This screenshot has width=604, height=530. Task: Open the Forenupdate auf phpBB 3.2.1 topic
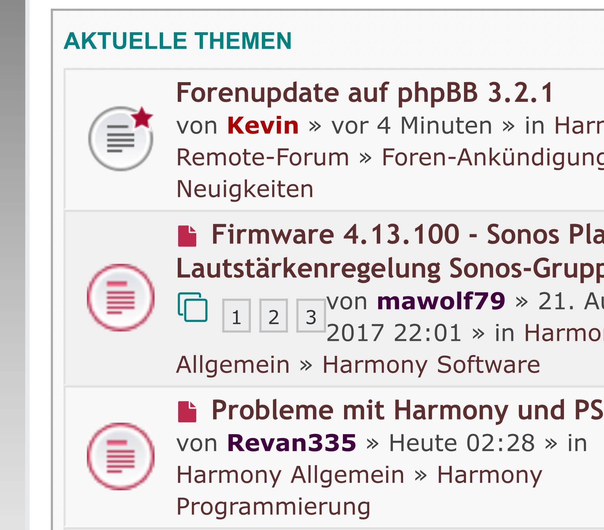pyautogui.click(x=365, y=93)
